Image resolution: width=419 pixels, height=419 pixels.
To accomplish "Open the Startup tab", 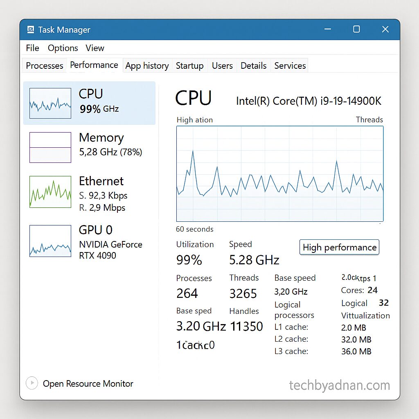I will point(189,65).
